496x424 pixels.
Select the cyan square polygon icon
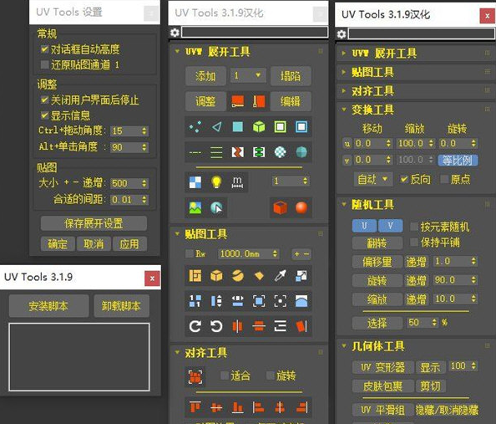point(238,127)
